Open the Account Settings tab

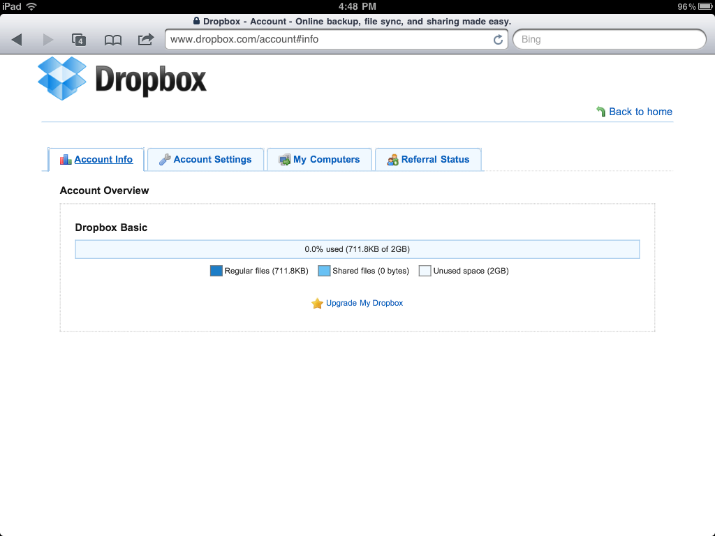(205, 160)
